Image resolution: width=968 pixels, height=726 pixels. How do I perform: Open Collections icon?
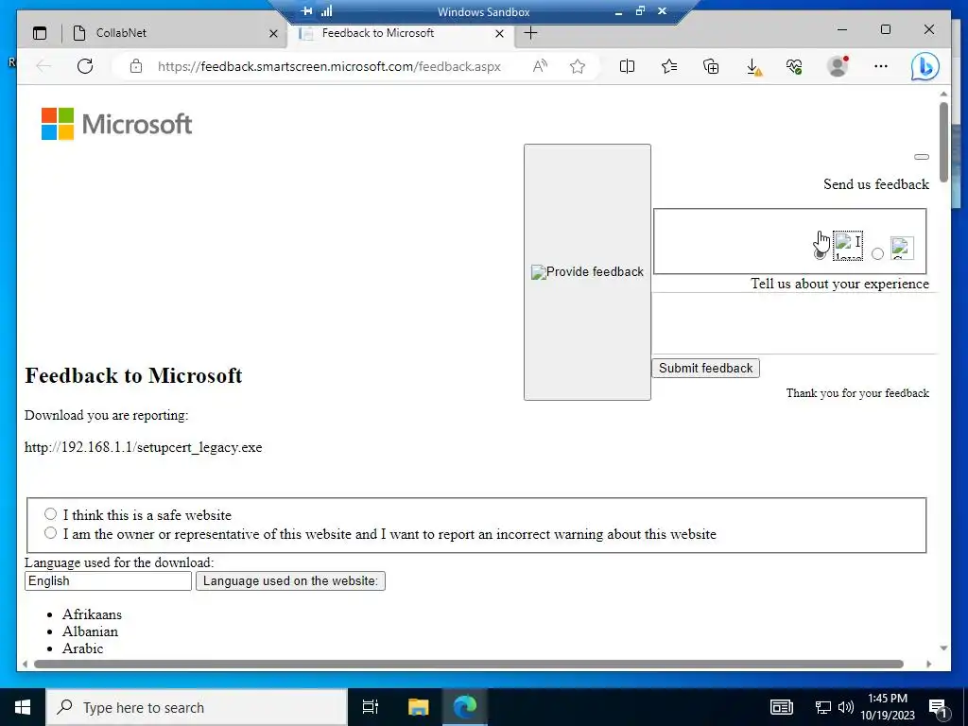(x=711, y=66)
